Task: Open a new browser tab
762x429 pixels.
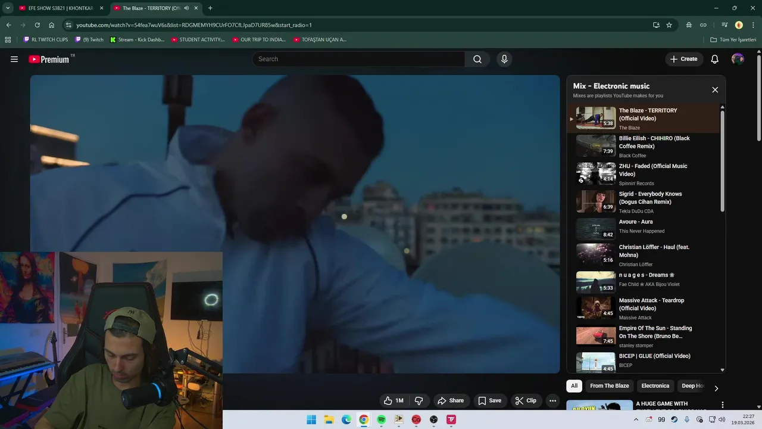Action: (x=210, y=8)
